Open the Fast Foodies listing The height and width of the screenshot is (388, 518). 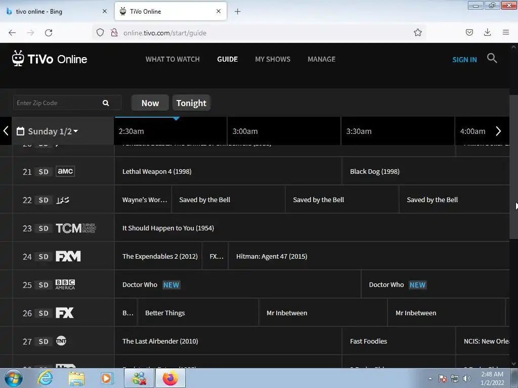(x=399, y=341)
